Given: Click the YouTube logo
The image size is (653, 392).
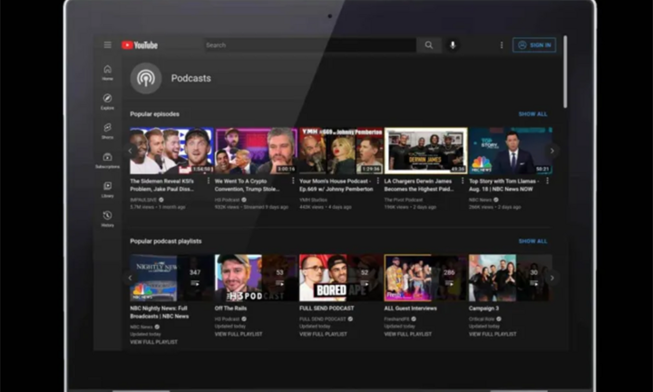Looking at the screenshot, I should pyautogui.click(x=140, y=45).
